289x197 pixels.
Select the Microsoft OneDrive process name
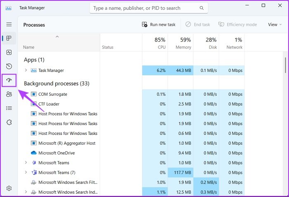[57, 153]
